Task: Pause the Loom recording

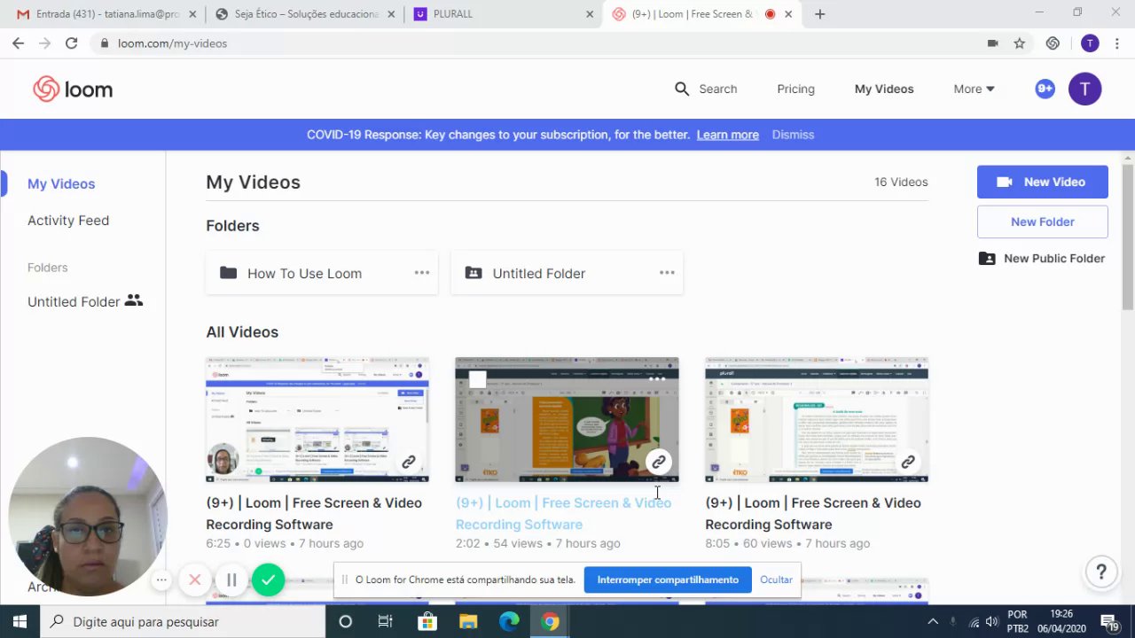Action: (x=231, y=580)
